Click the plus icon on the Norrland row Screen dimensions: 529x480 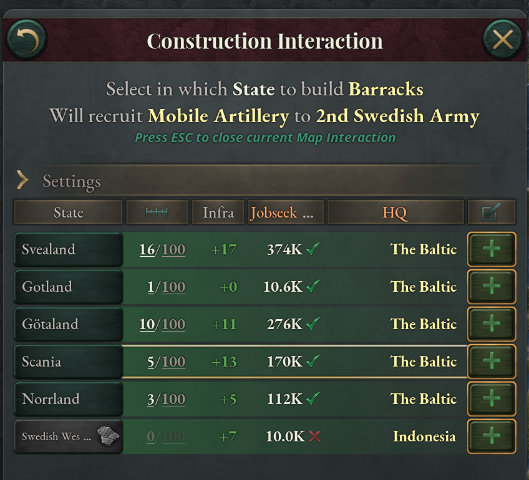click(491, 399)
